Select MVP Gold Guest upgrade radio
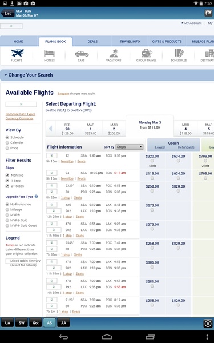The height and width of the screenshot is (343, 214). 7,226
